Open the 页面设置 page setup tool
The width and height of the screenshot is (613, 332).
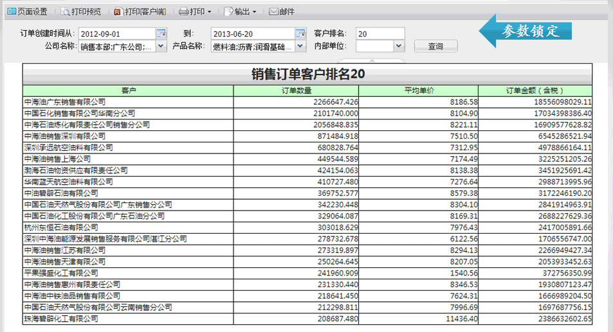click(28, 12)
